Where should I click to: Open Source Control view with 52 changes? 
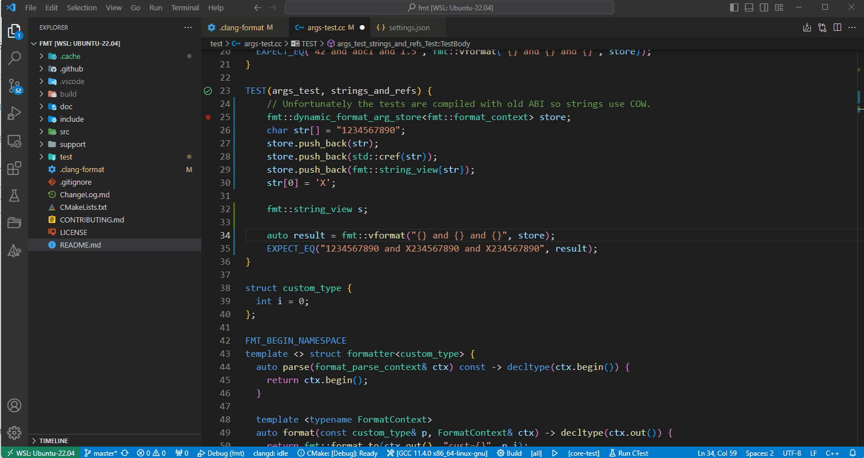click(x=14, y=86)
